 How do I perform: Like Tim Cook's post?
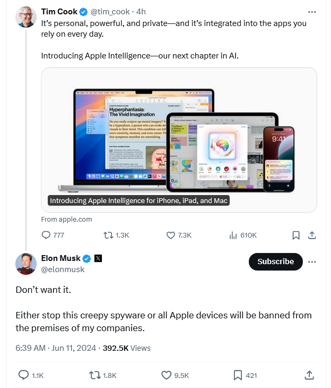[x=171, y=235]
